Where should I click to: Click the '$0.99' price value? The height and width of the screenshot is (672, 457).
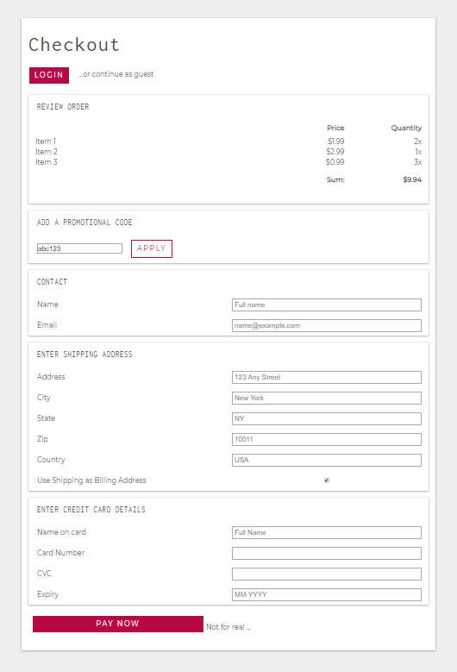click(335, 161)
